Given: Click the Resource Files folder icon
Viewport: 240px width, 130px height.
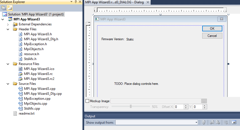Looking at the screenshot, I should (15, 64).
